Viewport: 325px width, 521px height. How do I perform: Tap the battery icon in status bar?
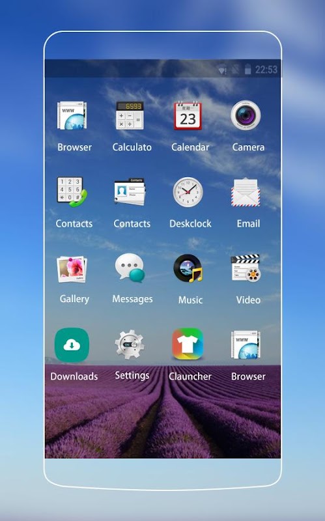(x=247, y=69)
